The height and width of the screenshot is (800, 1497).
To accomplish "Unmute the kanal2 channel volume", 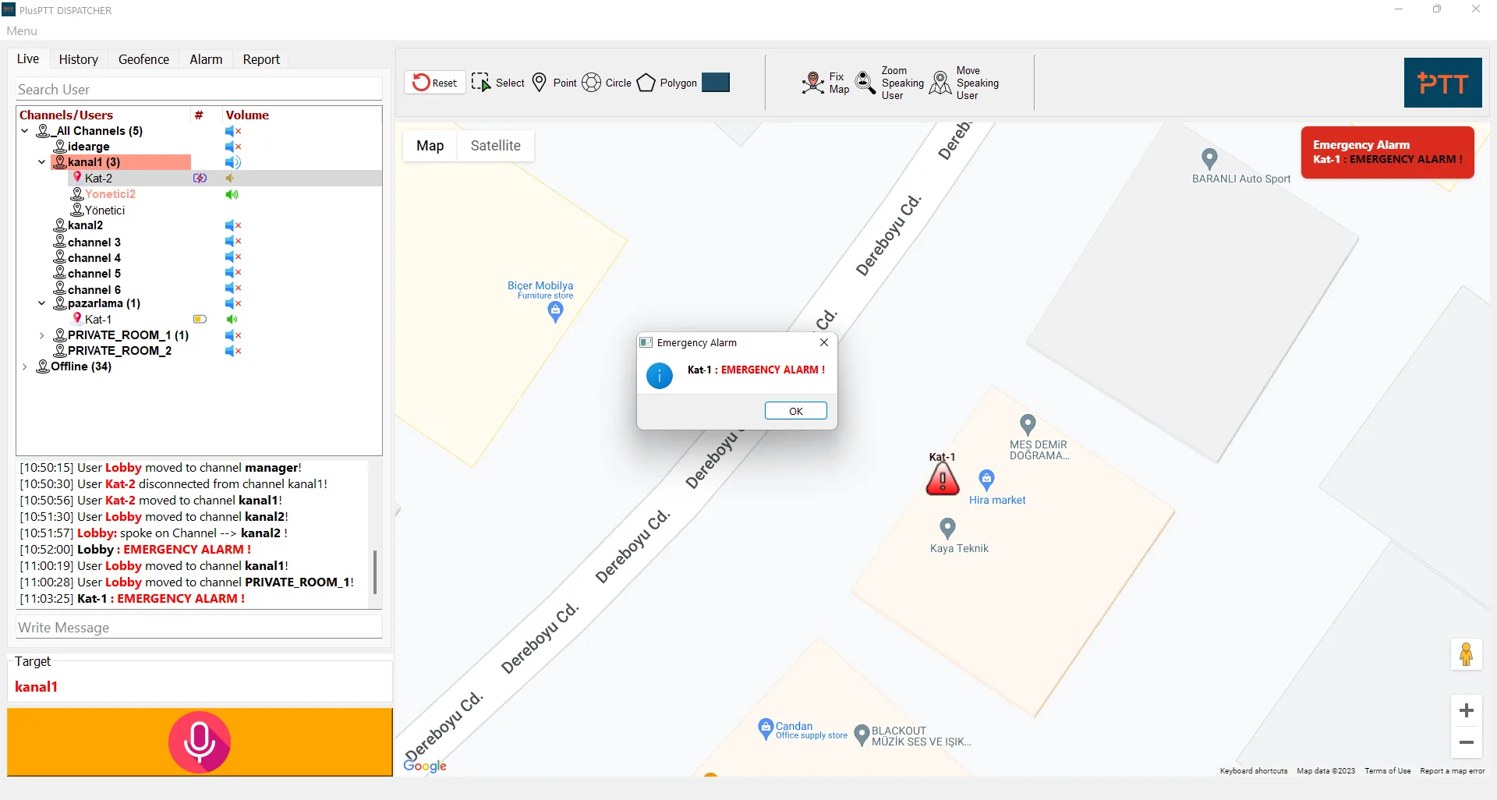I will (233, 225).
